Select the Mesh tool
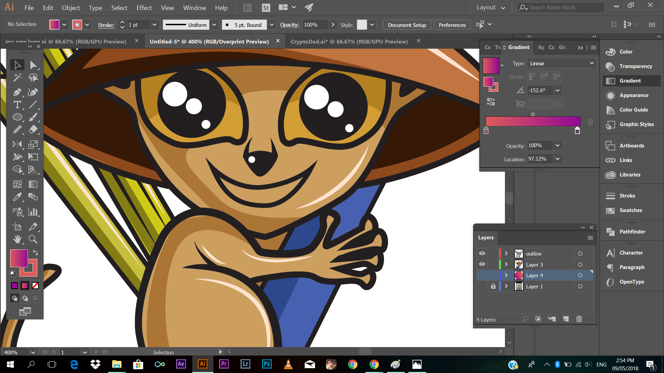This screenshot has height=373, width=664. (x=17, y=184)
